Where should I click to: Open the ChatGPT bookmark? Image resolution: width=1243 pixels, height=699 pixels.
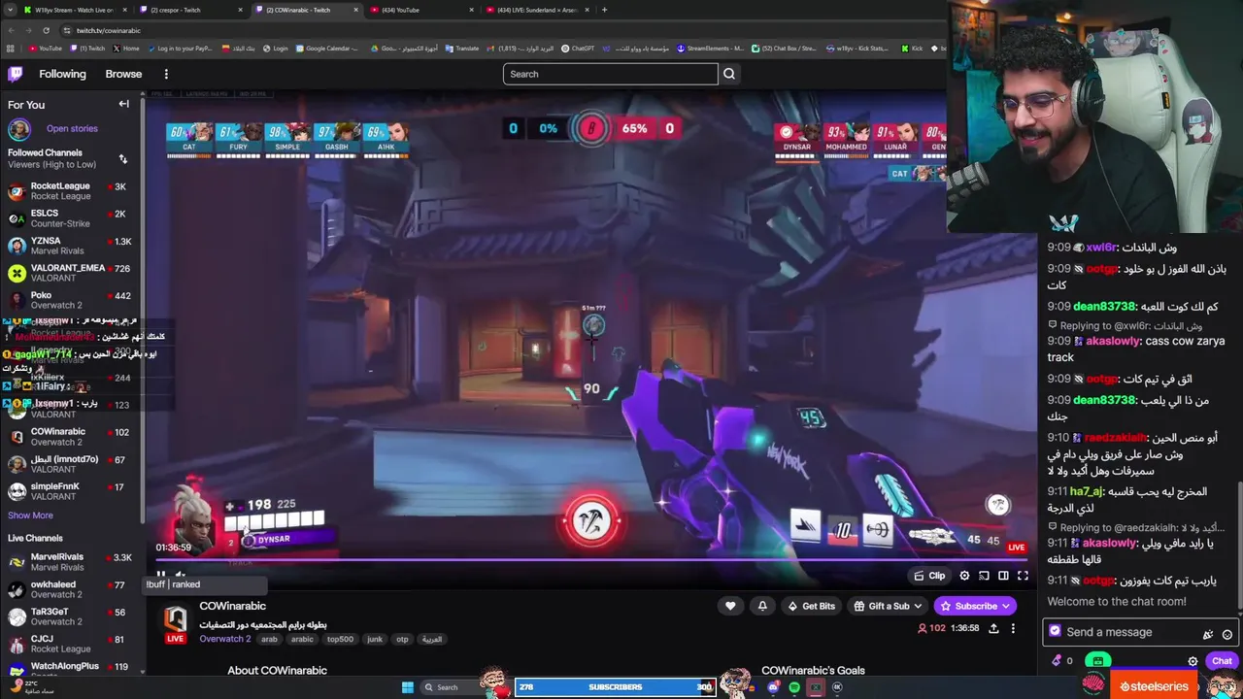click(579, 49)
